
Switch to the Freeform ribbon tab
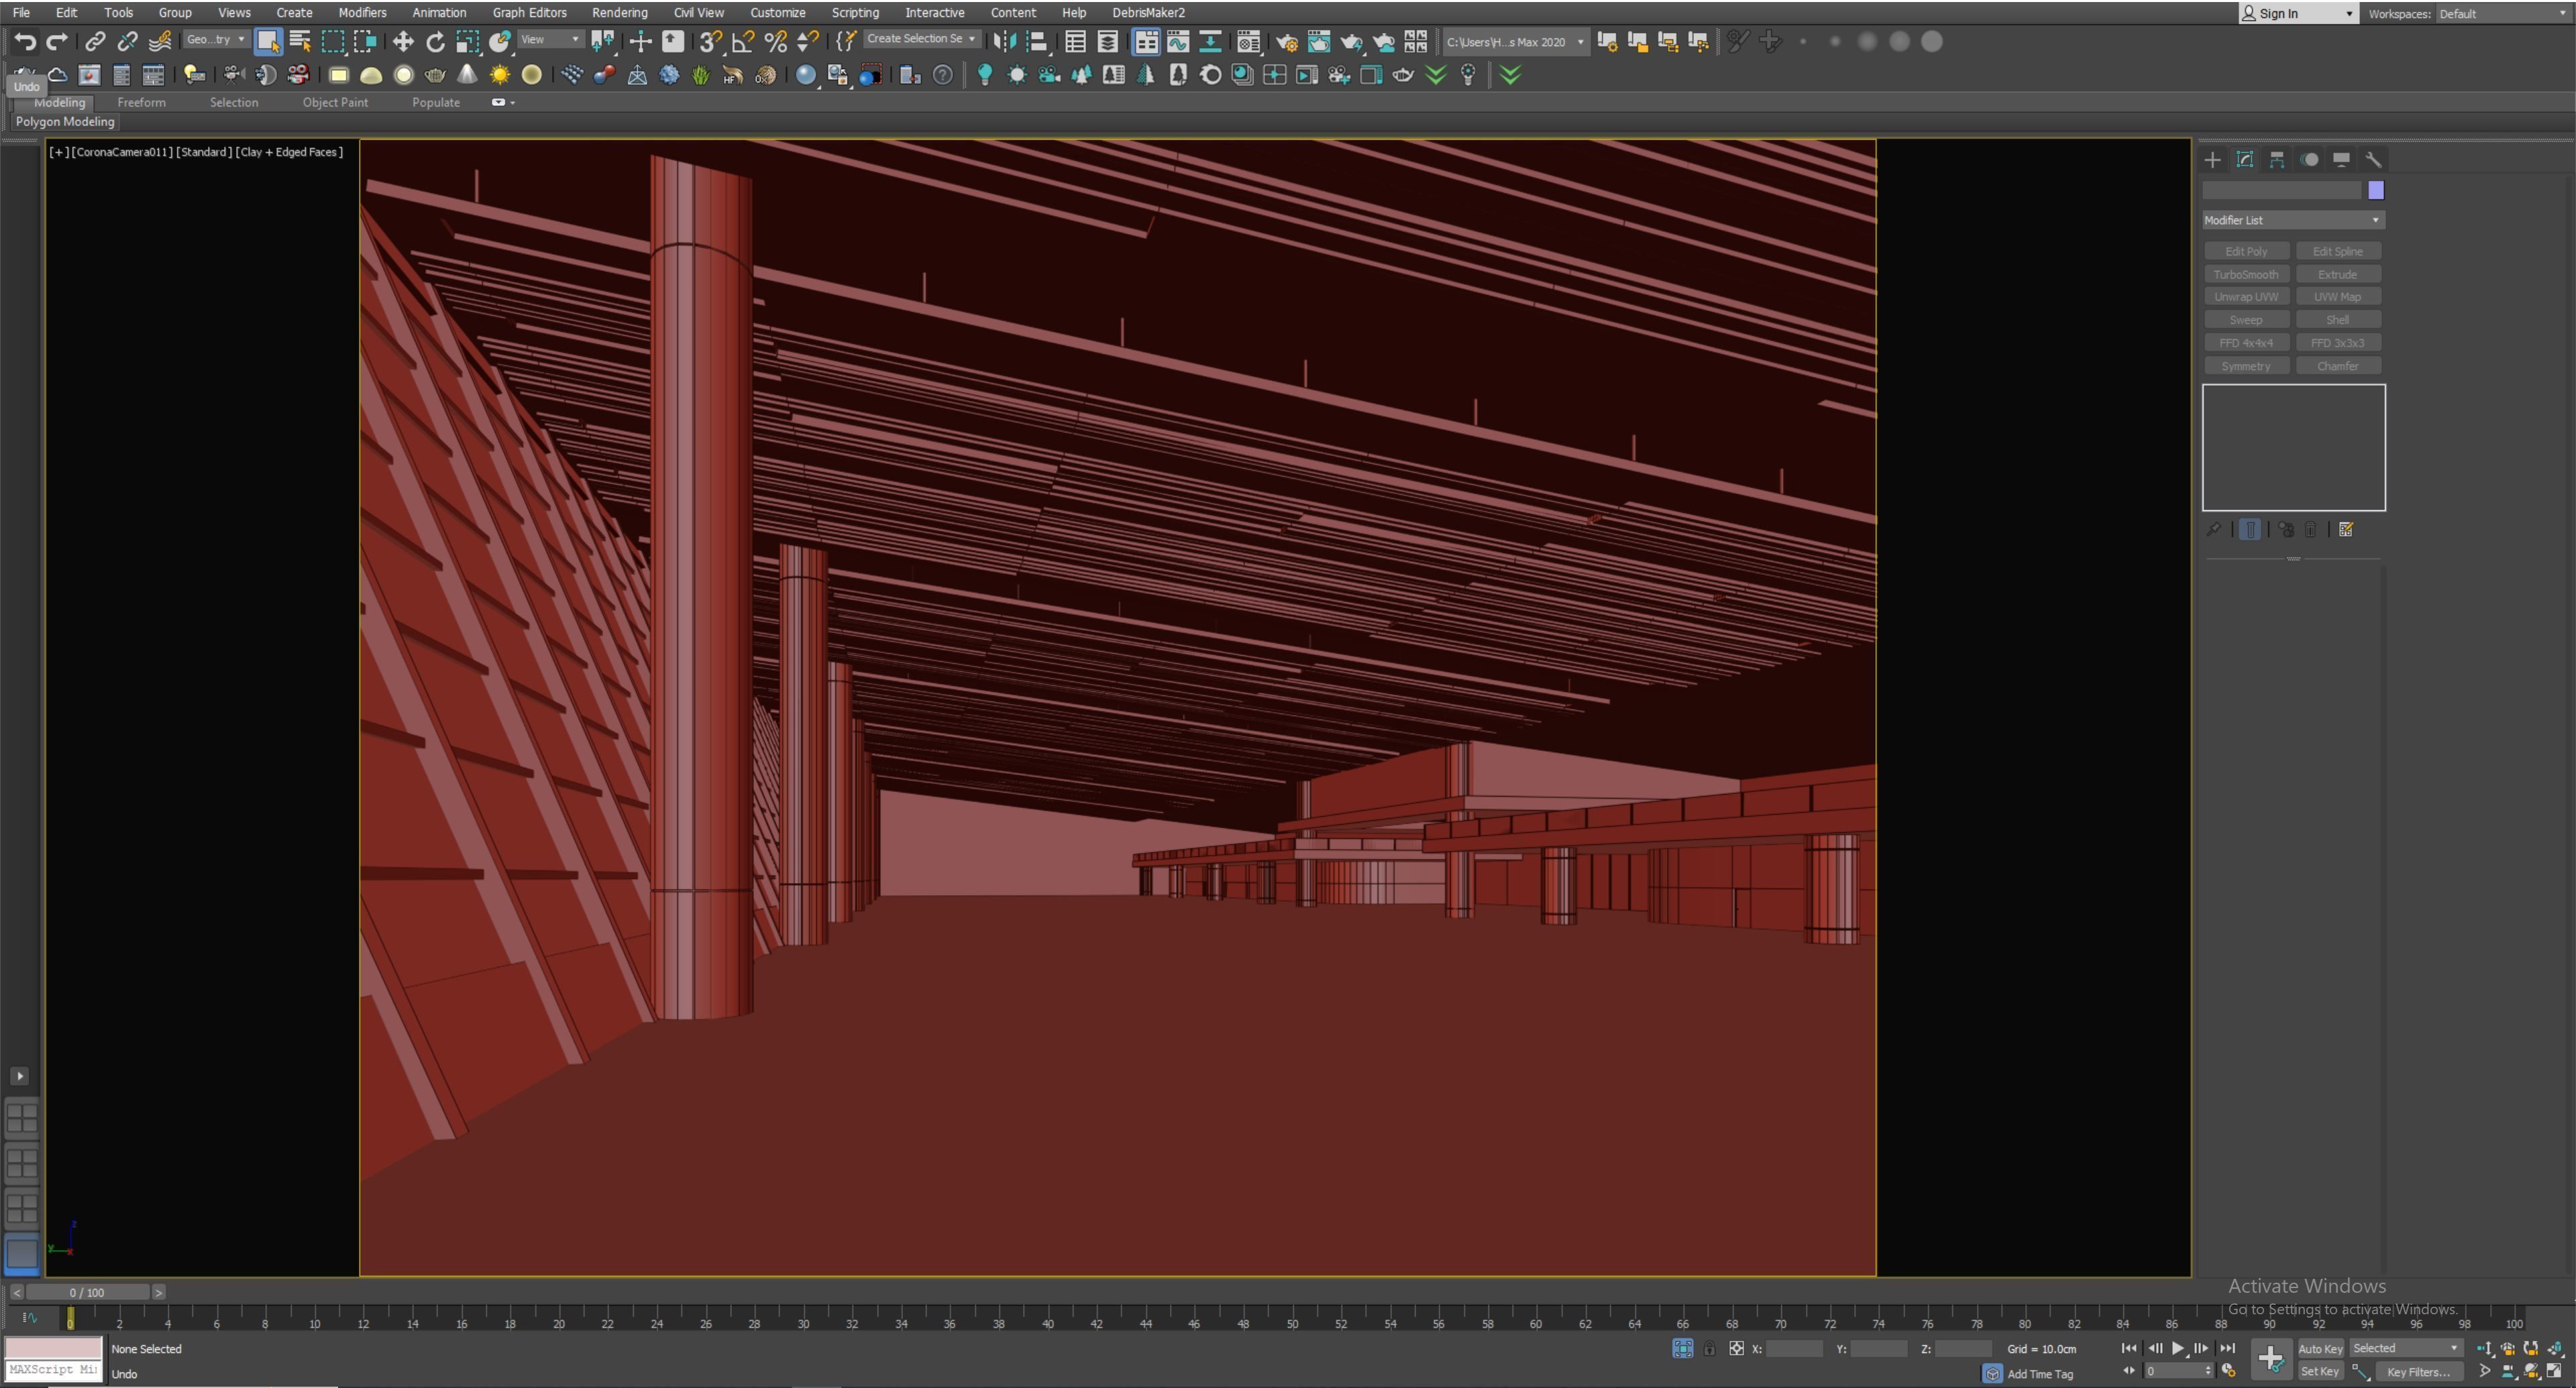coord(141,102)
